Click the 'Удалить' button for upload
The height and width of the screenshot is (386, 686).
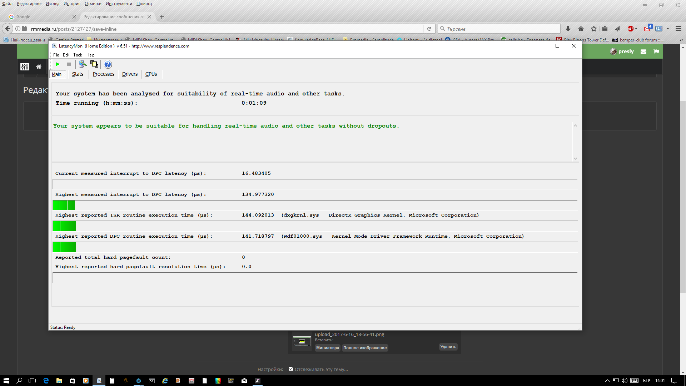click(448, 347)
